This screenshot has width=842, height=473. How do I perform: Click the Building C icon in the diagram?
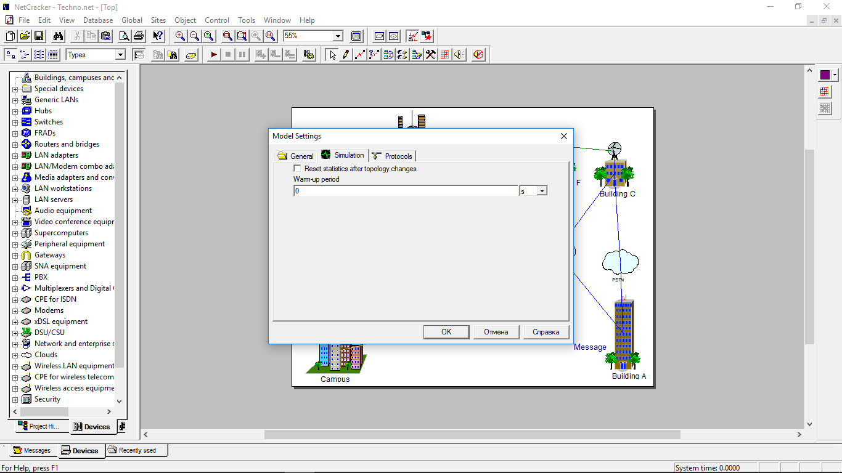tap(616, 165)
